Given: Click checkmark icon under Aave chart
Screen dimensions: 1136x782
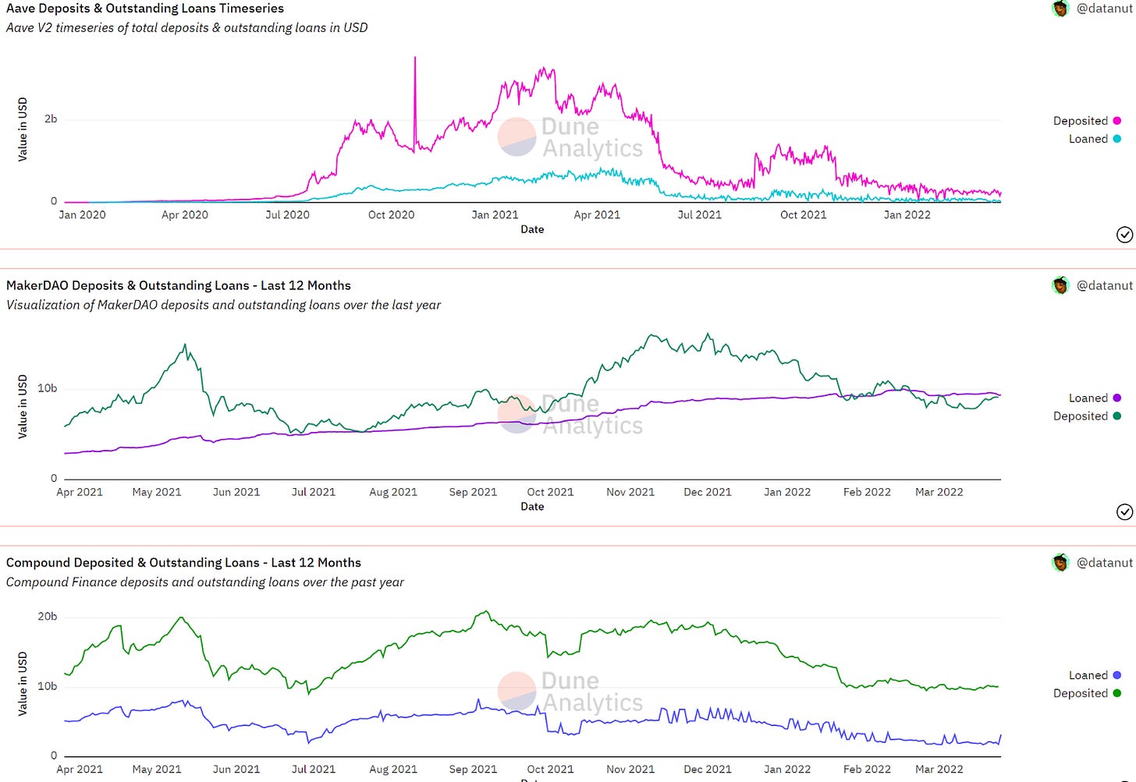Looking at the screenshot, I should coord(1124,235).
